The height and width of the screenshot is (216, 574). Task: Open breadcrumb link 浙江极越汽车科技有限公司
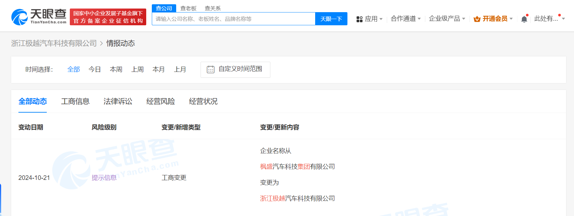(54, 43)
